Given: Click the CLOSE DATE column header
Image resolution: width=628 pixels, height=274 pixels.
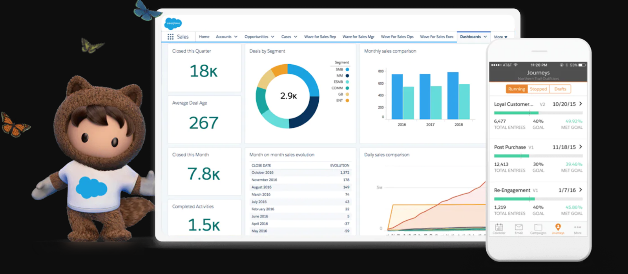Looking at the screenshot, I should coord(261,165).
